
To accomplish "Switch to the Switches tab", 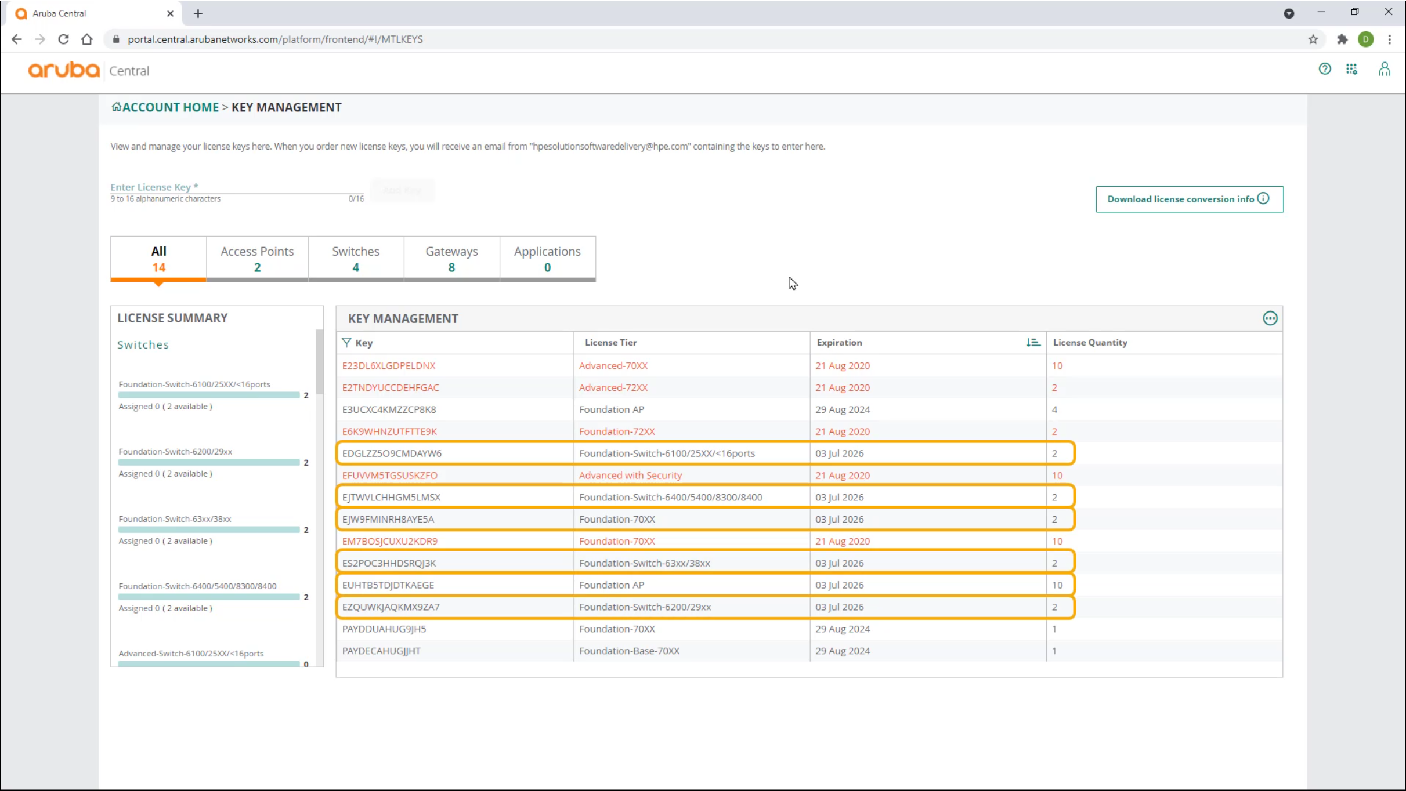I will tap(356, 259).
